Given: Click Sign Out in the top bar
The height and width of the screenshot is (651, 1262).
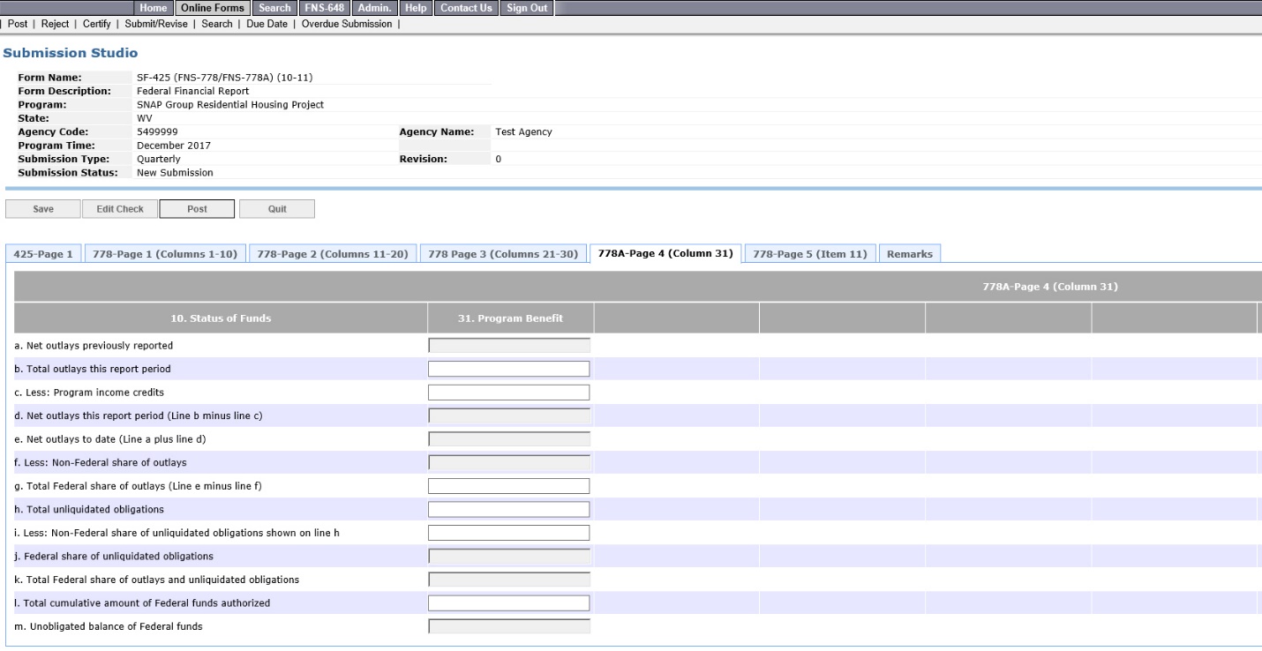Looking at the screenshot, I should tap(529, 8).
